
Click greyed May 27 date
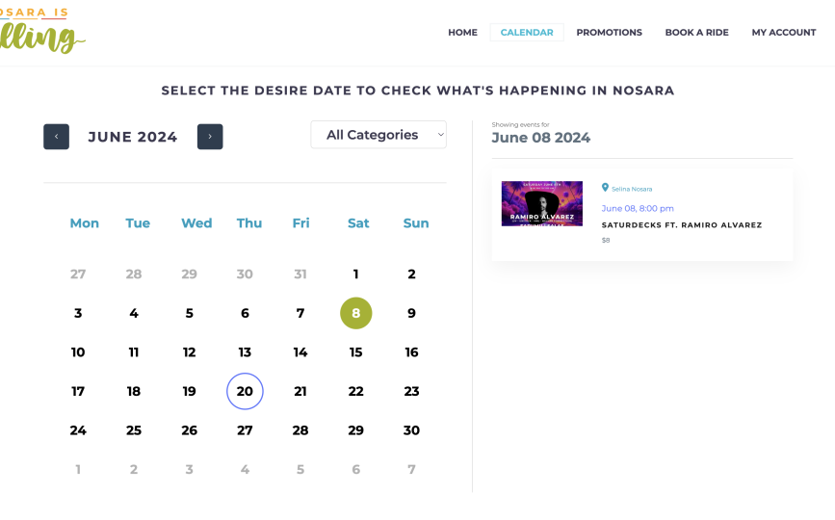pyautogui.click(x=78, y=274)
